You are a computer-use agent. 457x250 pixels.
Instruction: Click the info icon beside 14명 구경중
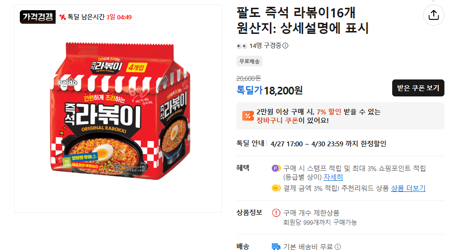click(285, 46)
